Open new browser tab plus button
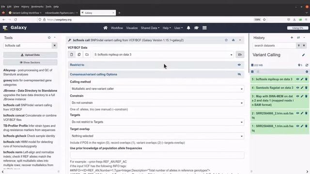Image resolution: width=310 pixels, height=174 pixels. [x=119, y=13]
